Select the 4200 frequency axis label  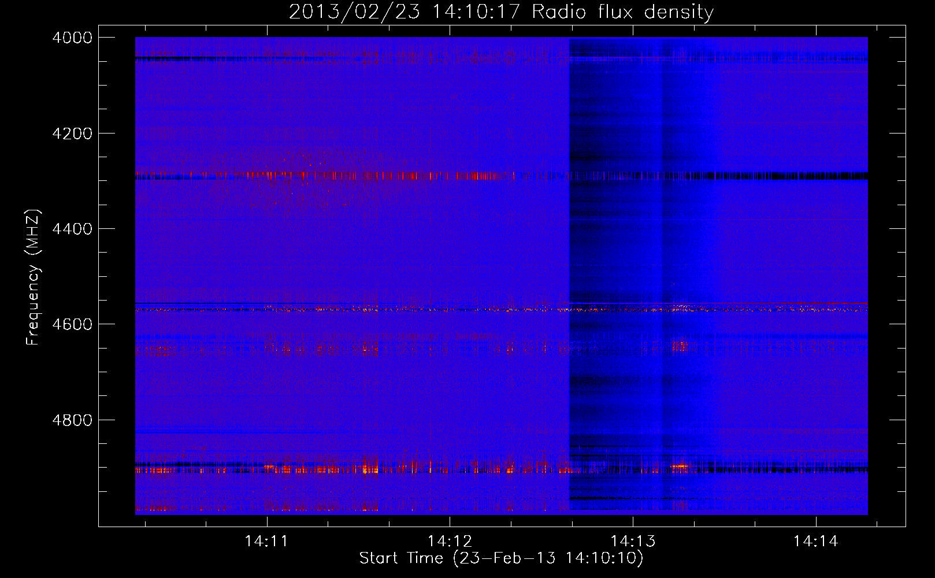(72, 134)
